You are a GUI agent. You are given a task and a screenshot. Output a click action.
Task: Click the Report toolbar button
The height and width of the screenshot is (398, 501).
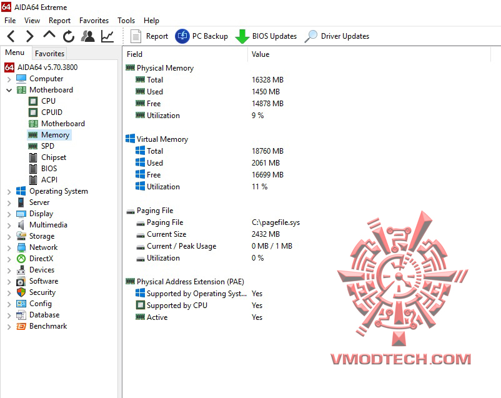coord(149,36)
